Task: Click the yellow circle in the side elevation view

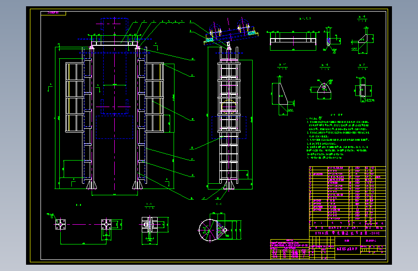Action: [x=229, y=107]
